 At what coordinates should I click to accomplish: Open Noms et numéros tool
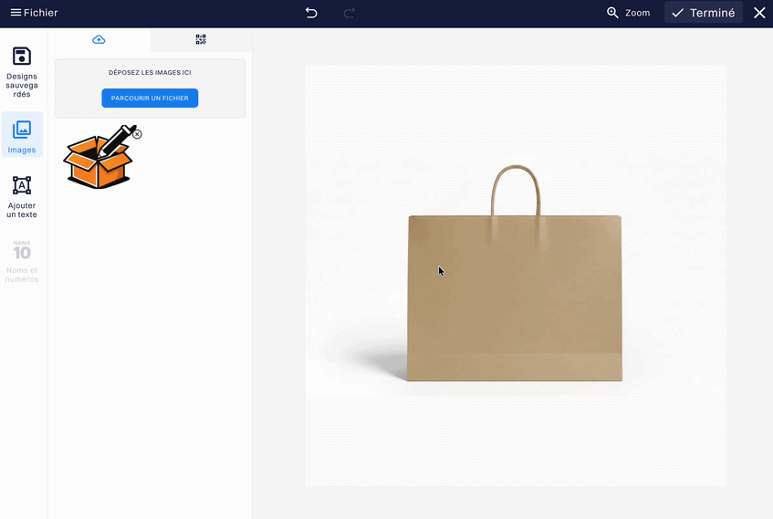[22, 261]
